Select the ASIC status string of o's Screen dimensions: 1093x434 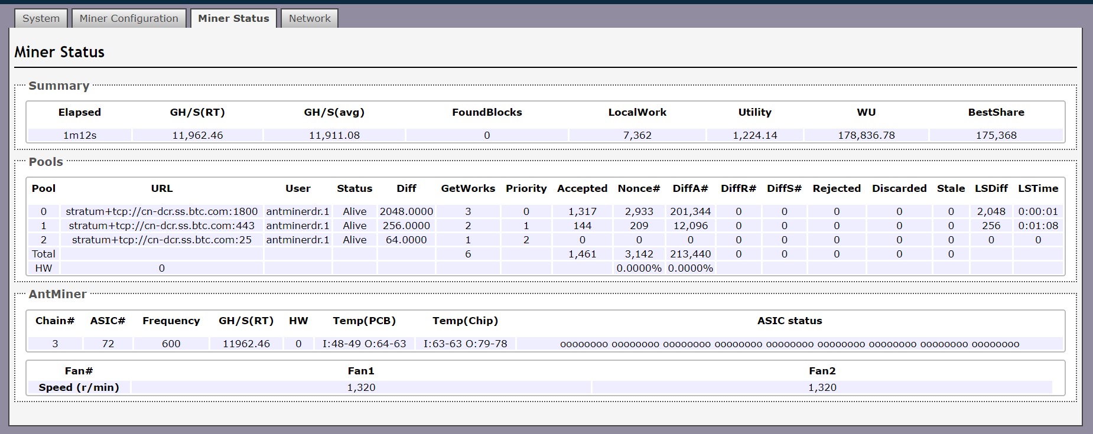coord(789,344)
